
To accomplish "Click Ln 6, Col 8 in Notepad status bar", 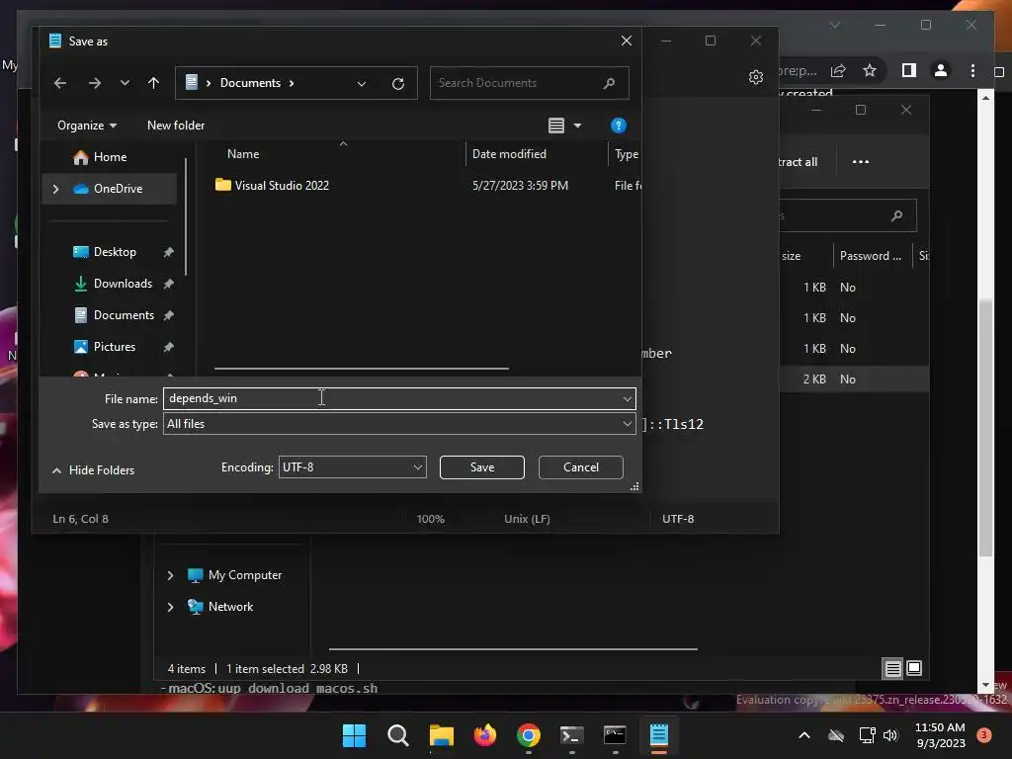I will [81, 519].
